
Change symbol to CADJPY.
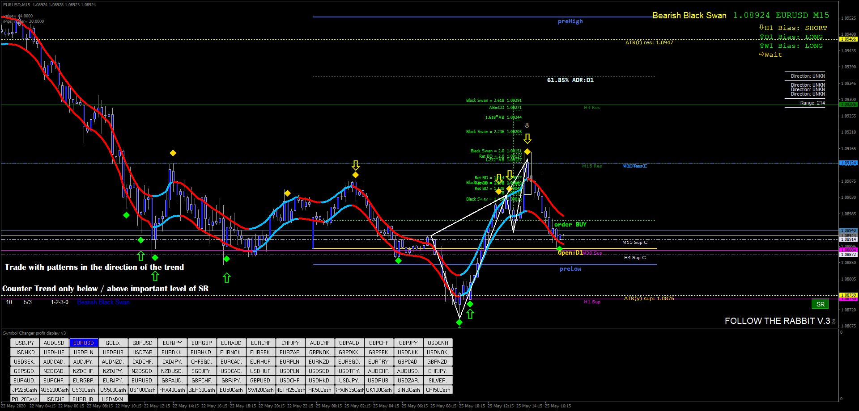pos(172,361)
